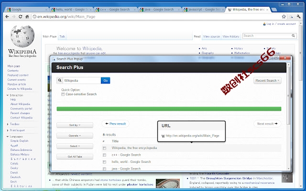Click the Log in user icon
Image resolution: width=306 pixels, height=191 pixels.
click(x=264, y=24)
